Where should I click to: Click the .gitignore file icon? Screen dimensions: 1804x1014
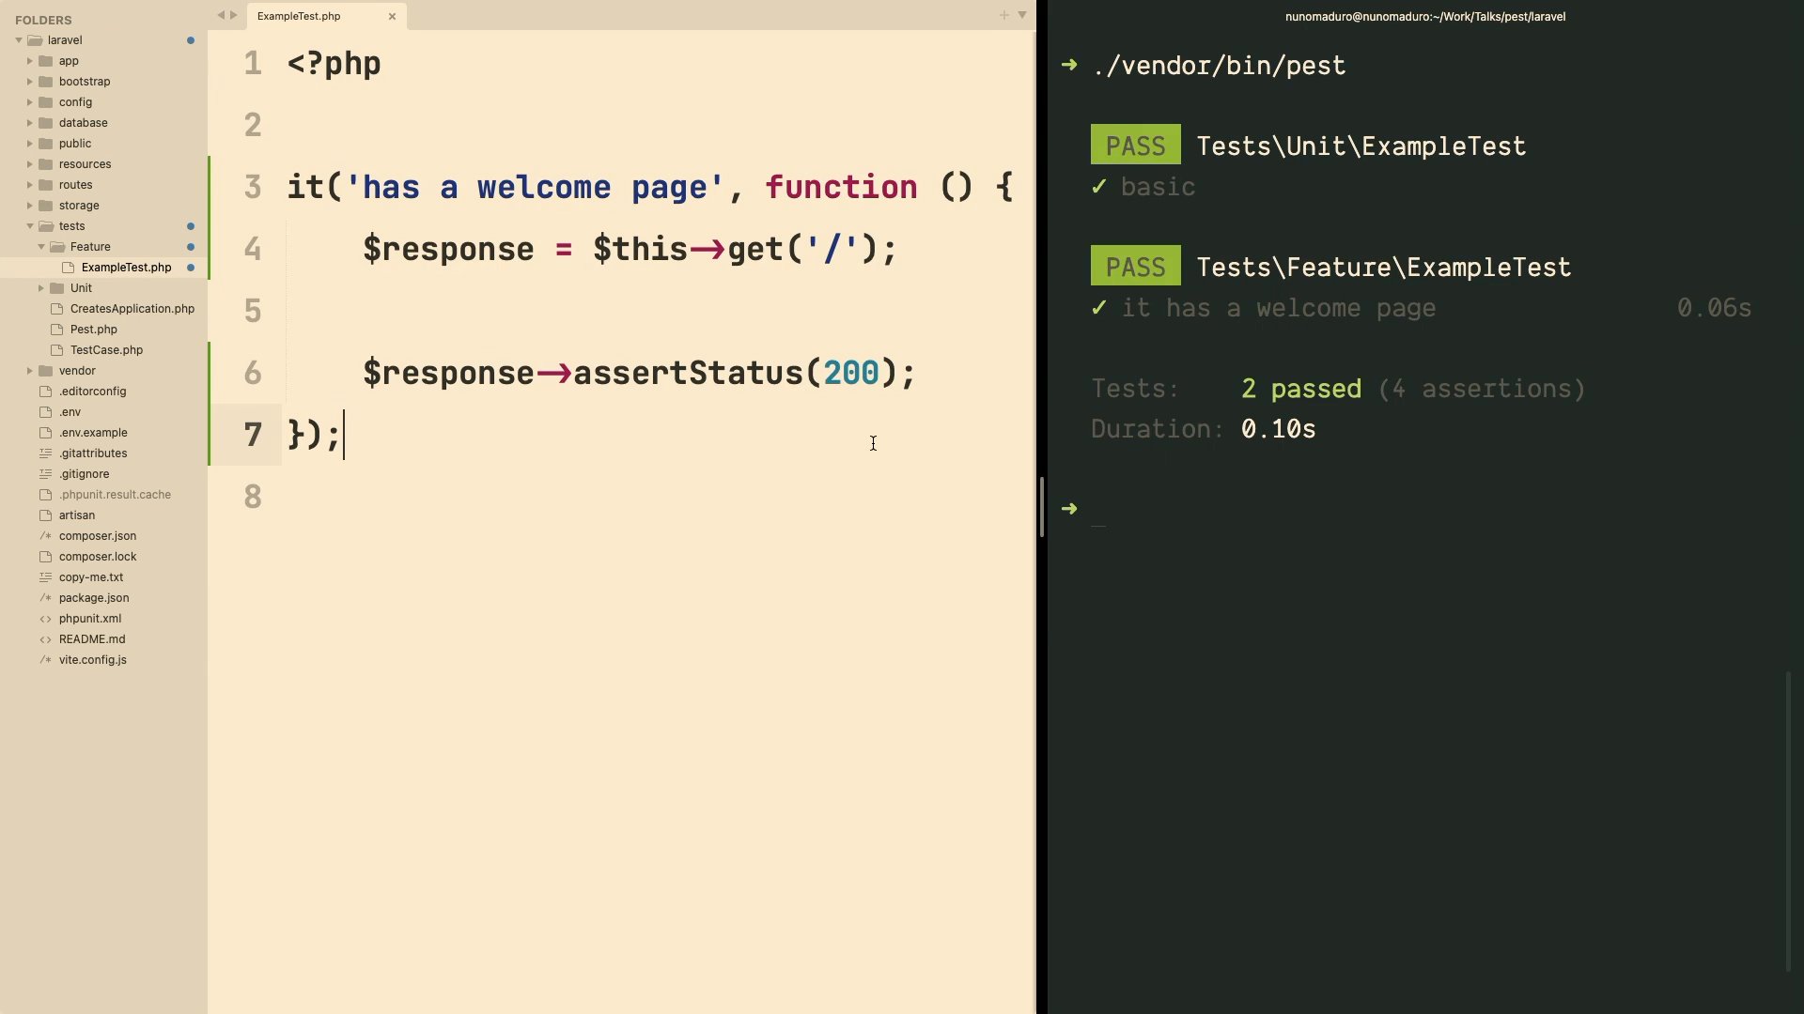tap(45, 474)
